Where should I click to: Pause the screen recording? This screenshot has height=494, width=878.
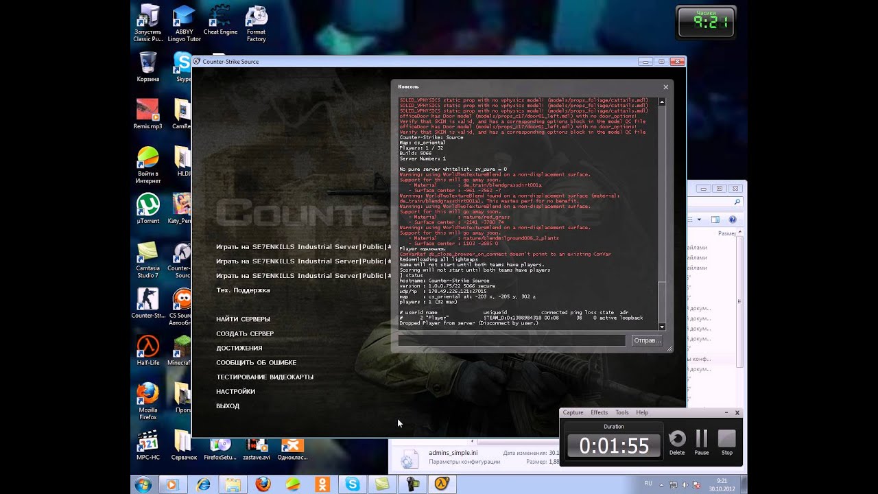pyautogui.click(x=701, y=443)
